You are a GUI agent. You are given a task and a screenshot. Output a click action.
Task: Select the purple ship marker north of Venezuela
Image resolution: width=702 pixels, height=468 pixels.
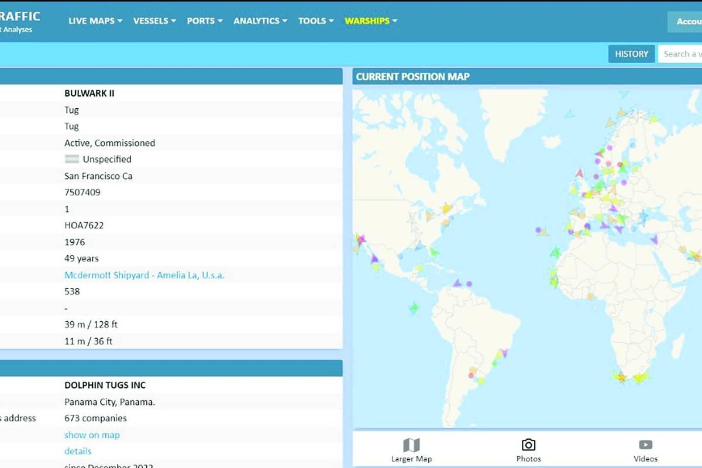457,283
